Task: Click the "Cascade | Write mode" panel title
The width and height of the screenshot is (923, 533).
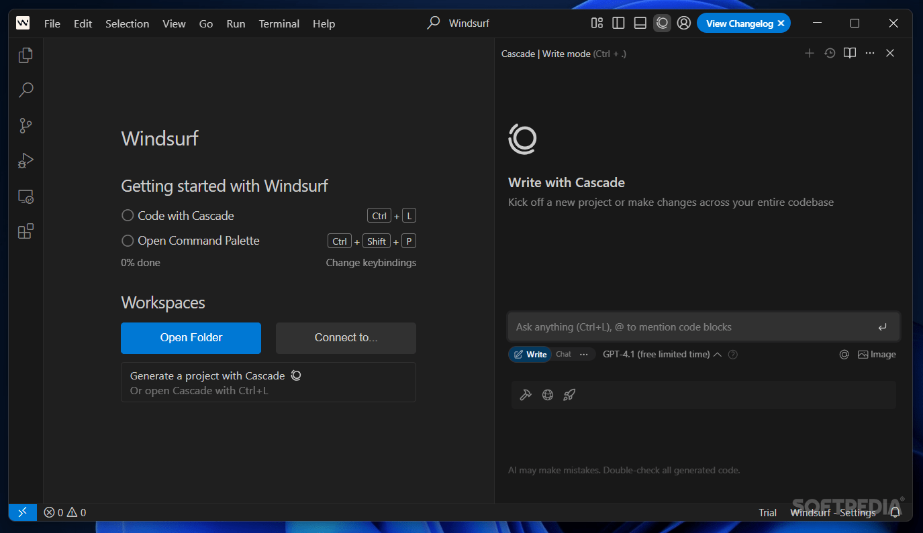Action: click(x=546, y=54)
